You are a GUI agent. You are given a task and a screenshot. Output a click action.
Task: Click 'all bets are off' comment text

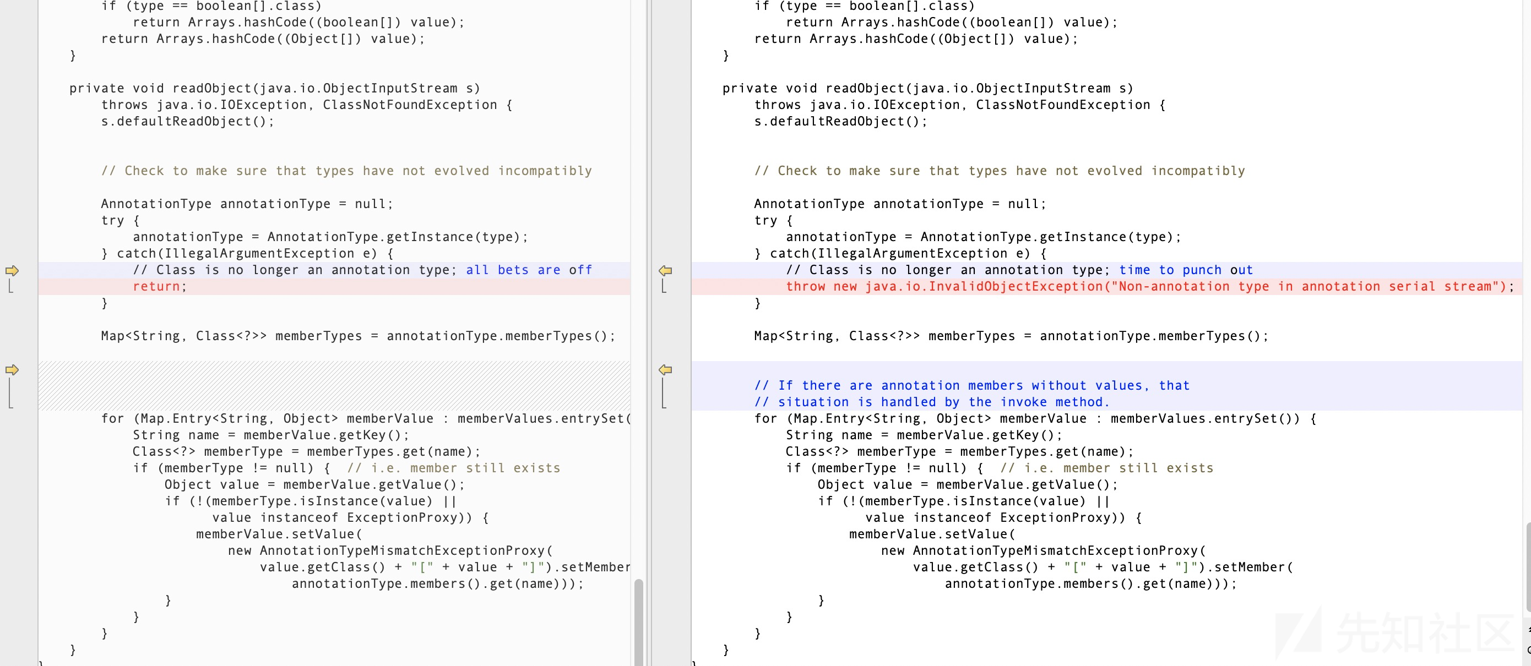529,270
